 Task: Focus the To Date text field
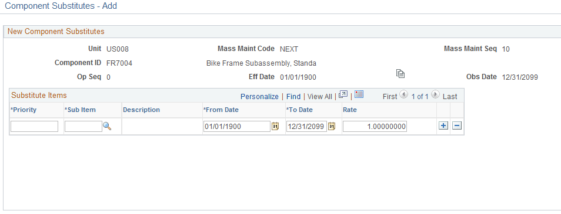pyautogui.click(x=306, y=126)
